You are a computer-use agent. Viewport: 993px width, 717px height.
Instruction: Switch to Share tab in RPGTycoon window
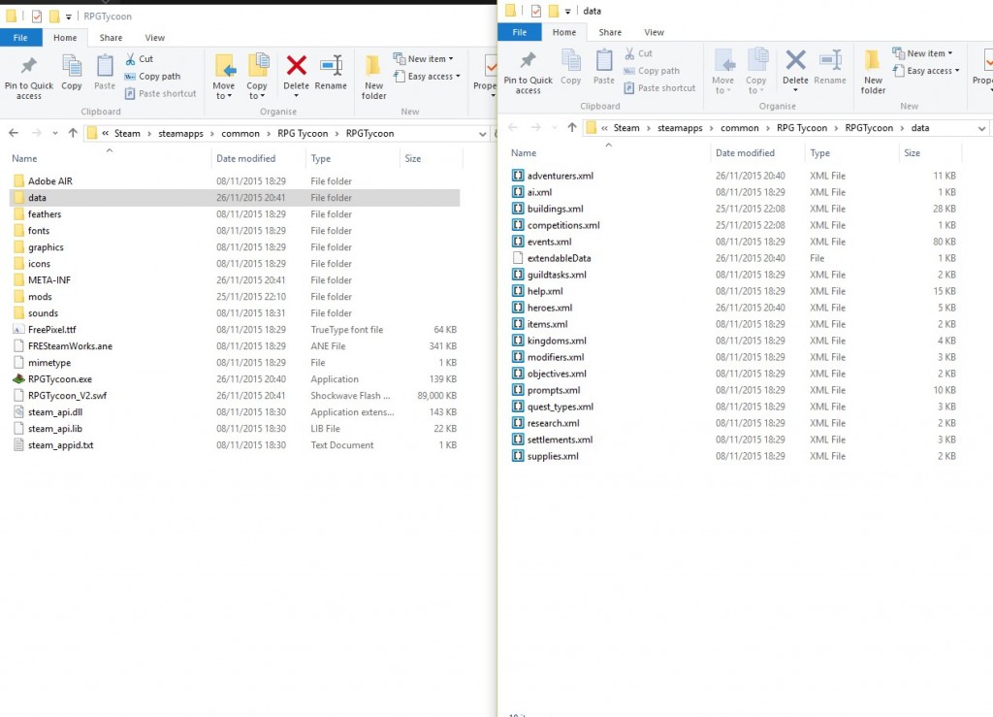pos(111,38)
